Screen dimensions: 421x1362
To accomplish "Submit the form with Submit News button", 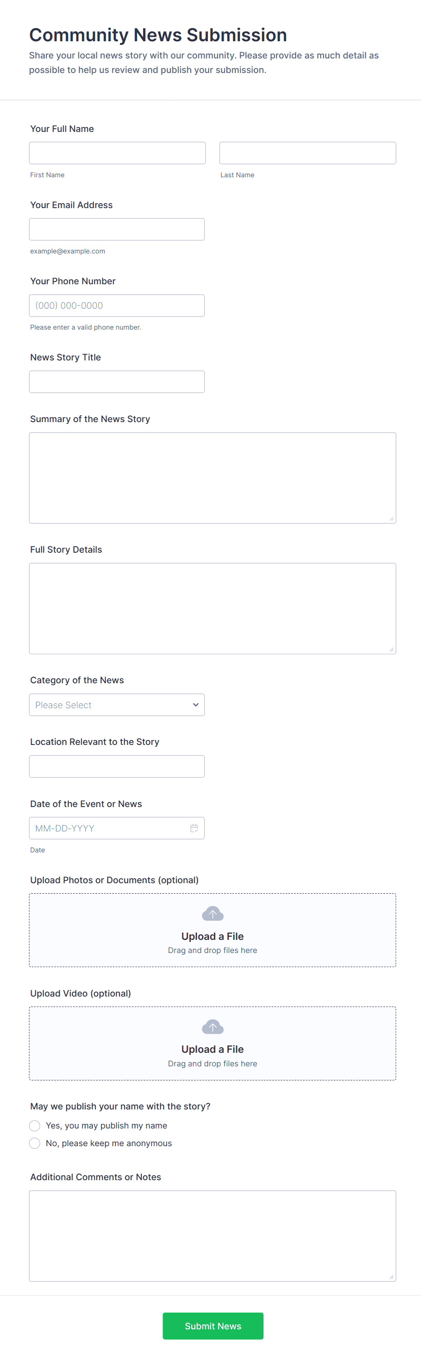I will (x=212, y=1326).
